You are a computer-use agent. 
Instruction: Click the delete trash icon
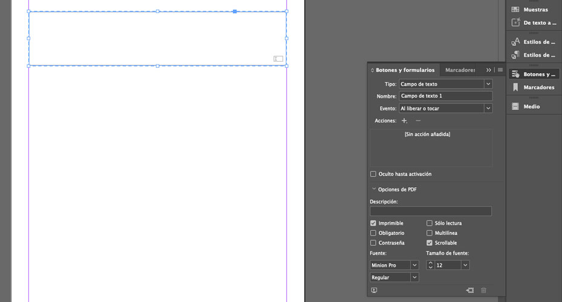[x=483, y=290]
